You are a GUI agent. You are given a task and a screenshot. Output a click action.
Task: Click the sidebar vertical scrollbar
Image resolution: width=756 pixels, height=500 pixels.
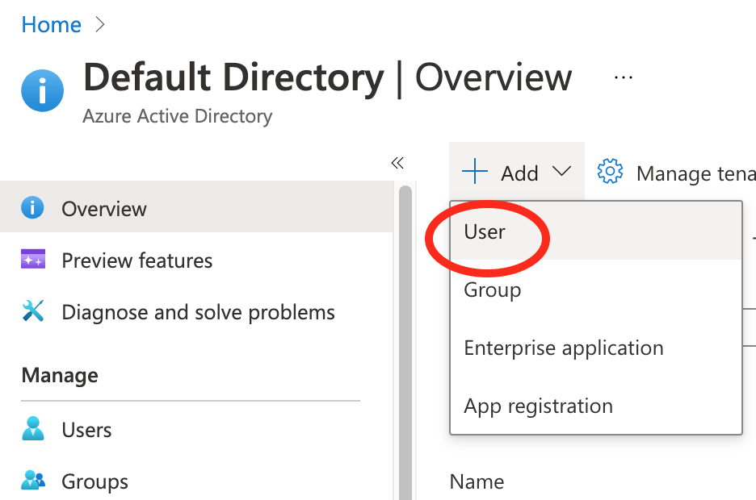(x=405, y=339)
